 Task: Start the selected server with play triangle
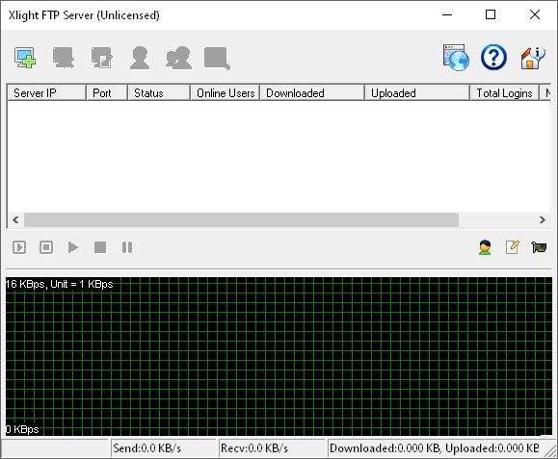tap(73, 247)
